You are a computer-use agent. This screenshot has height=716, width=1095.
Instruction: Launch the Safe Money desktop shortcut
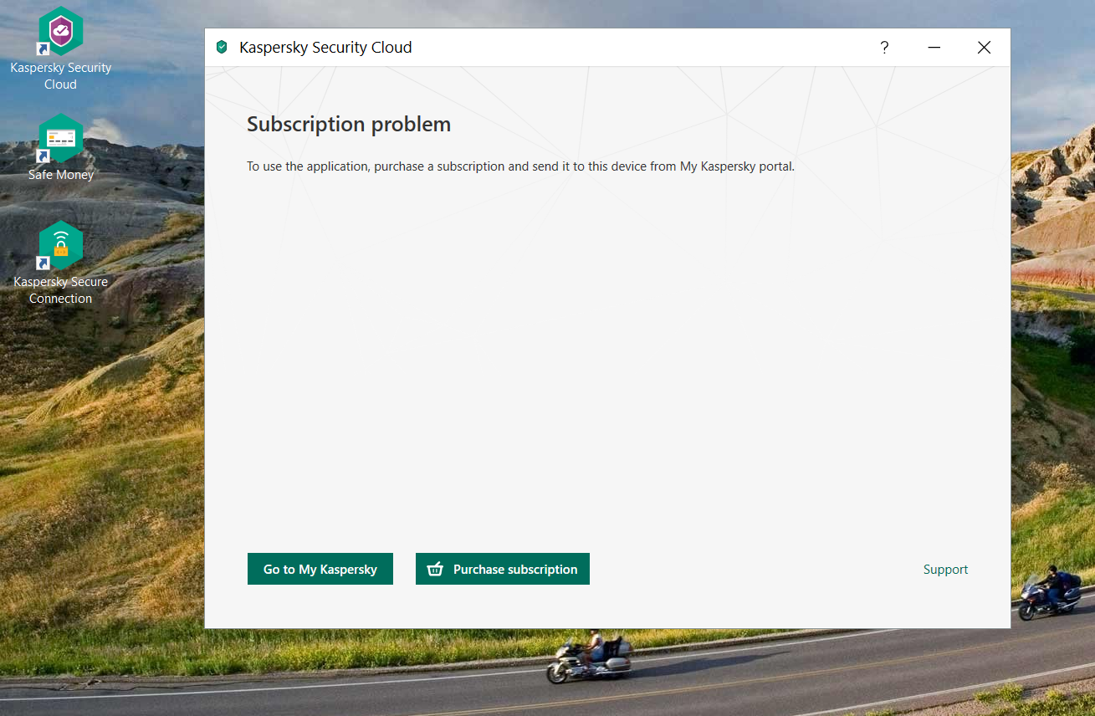[x=60, y=148]
